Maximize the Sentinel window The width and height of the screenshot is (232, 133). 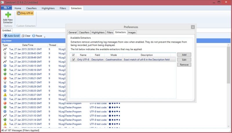(x=219, y=2)
